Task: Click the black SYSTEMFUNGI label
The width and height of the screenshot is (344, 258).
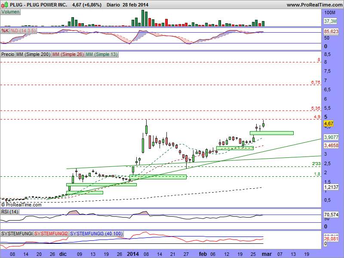Action: [17, 233]
